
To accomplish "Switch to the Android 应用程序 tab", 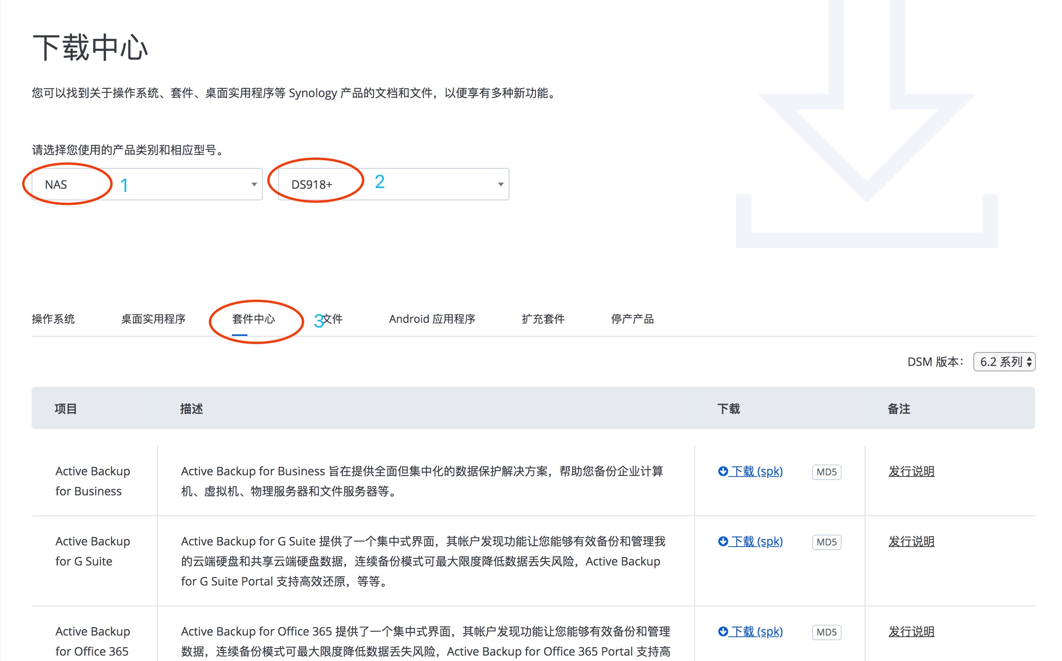I will click(432, 319).
